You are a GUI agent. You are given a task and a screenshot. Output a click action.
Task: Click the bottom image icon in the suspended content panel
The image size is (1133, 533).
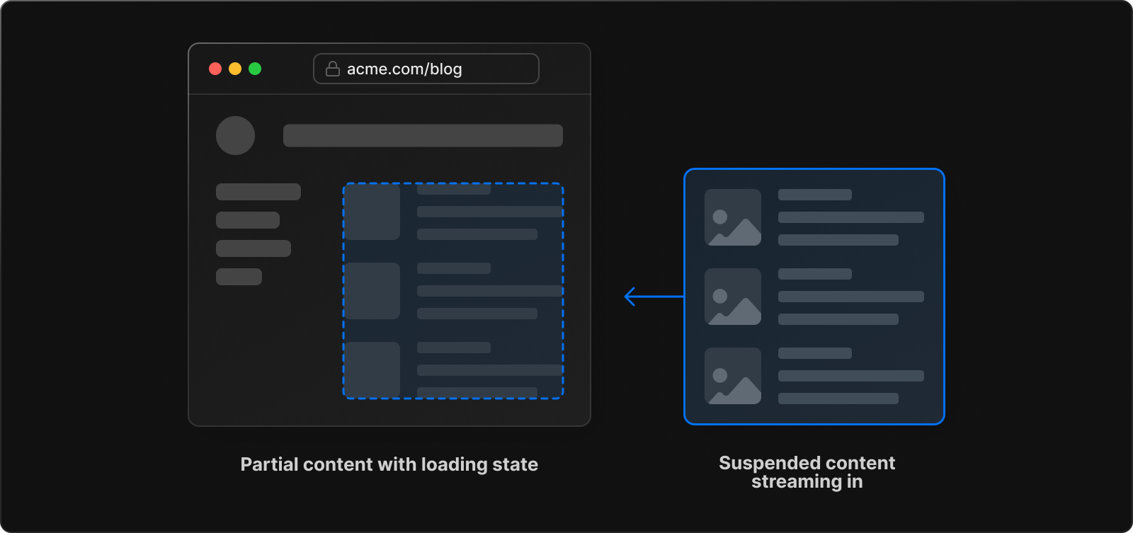pyautogui.click(x=733, y=376)
